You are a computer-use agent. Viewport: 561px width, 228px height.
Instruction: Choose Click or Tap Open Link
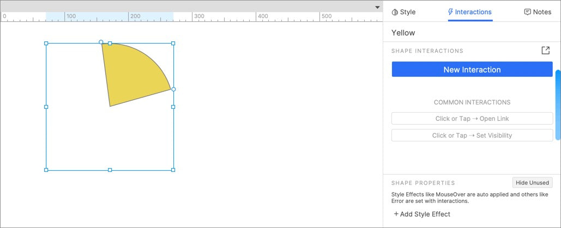click(472, 119)
